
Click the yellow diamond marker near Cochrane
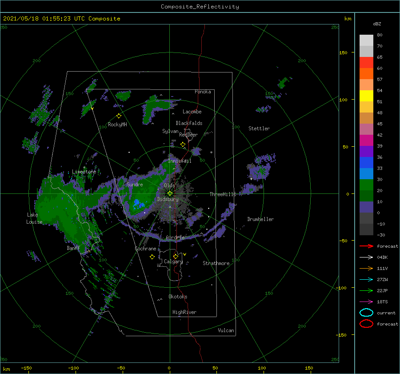[x=152, y=257]
